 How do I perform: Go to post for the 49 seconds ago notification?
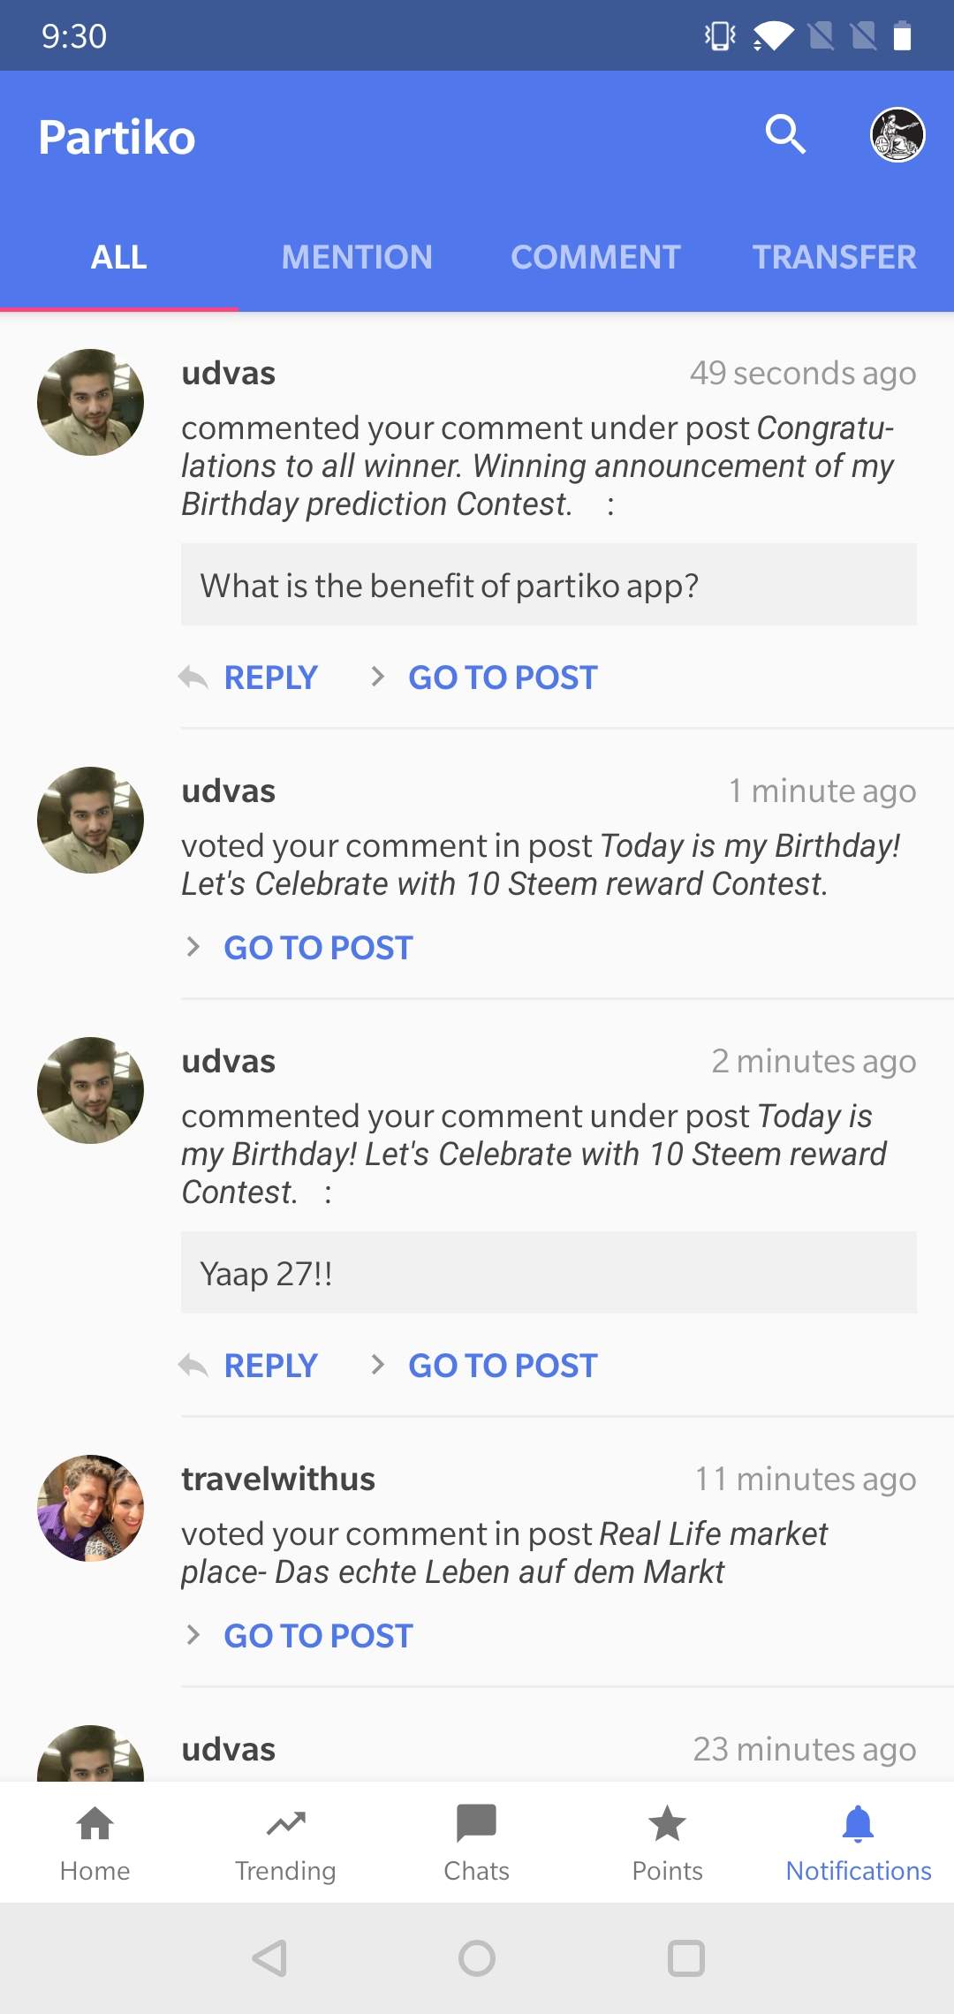pyautogui.click(x=502, y=678)
